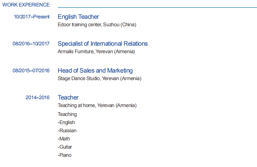This screenshot has height=167, width=257.
Task: Click the 10/2017–Present date range
Action: (x=32, y=17)
